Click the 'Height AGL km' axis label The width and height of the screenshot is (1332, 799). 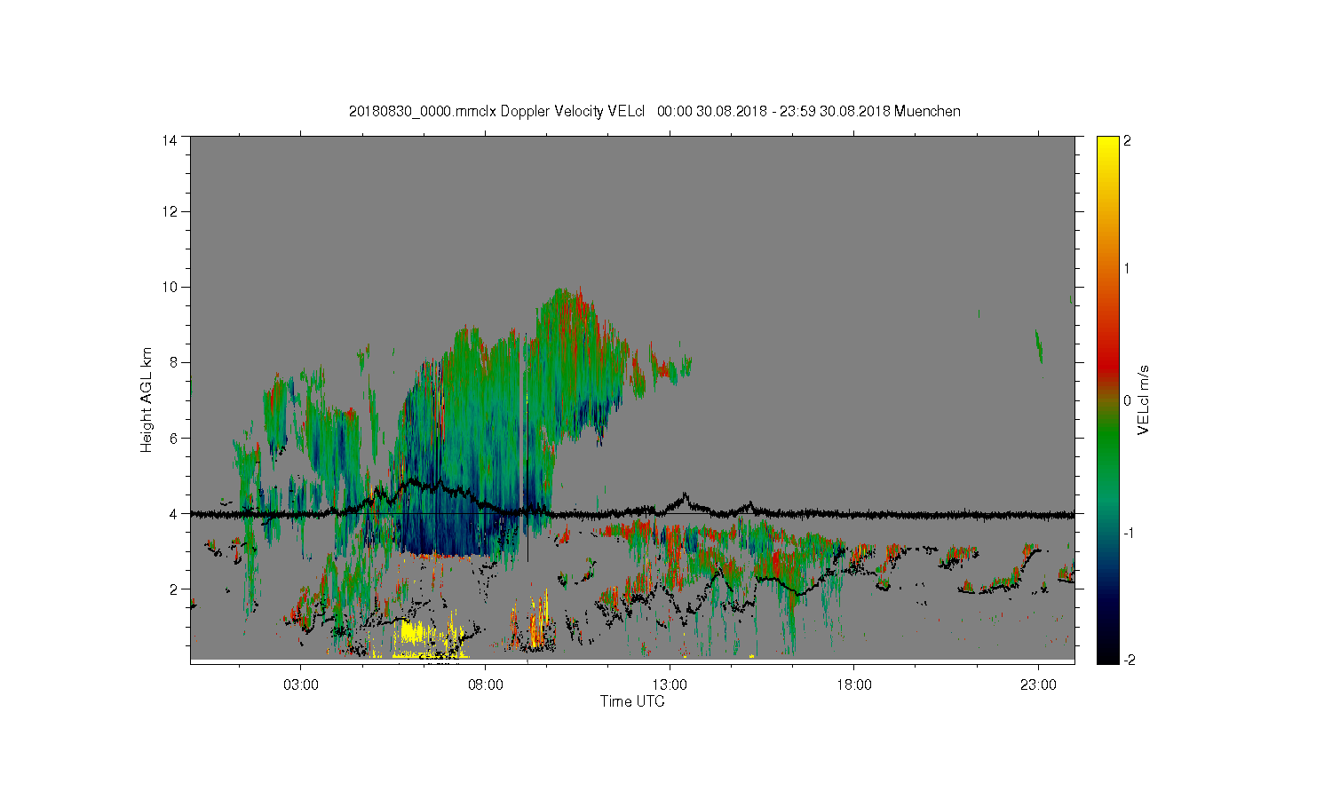point(147,400)
